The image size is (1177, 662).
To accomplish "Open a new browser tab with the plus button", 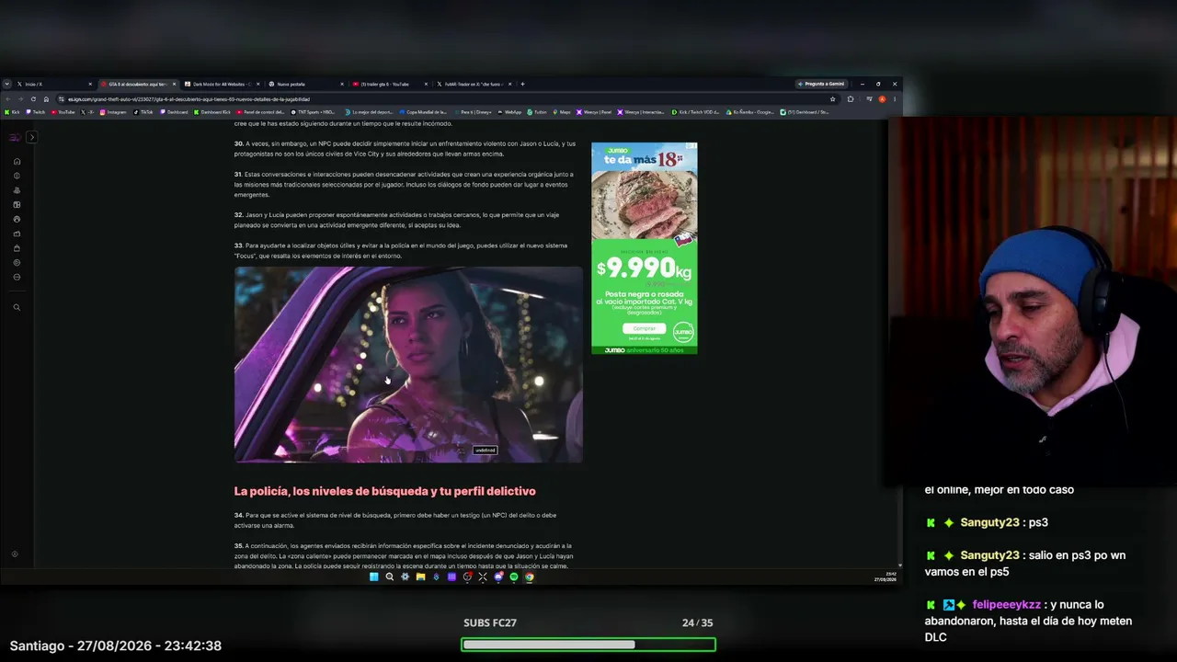I will pos(522,84).
